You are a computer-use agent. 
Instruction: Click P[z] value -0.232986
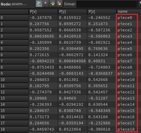(99, 123)
